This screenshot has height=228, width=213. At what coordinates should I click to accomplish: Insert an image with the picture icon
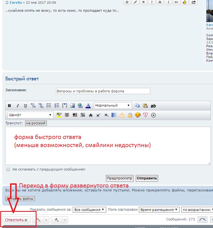tap(72, 105)
